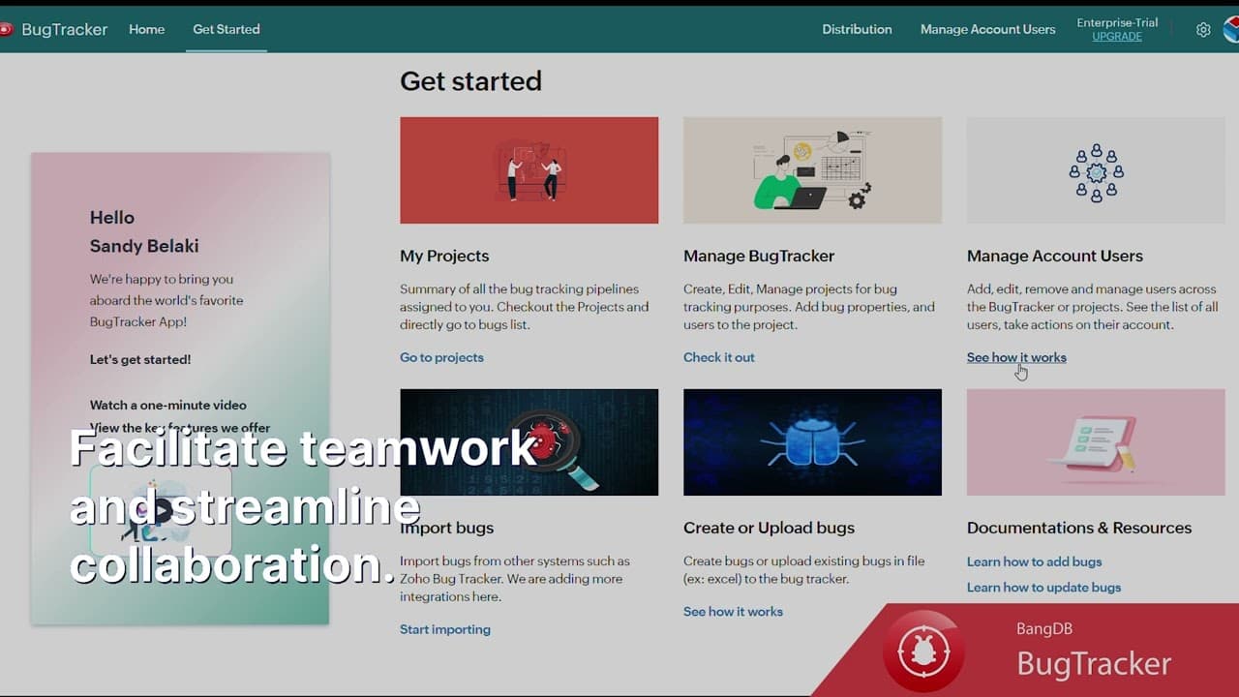Click the UPGRADE link
1239x697 pixels.
pyautogui.click(x=1117, y=37)
